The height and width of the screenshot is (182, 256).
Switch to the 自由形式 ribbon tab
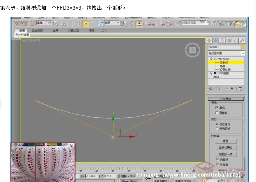pos(38,30)
